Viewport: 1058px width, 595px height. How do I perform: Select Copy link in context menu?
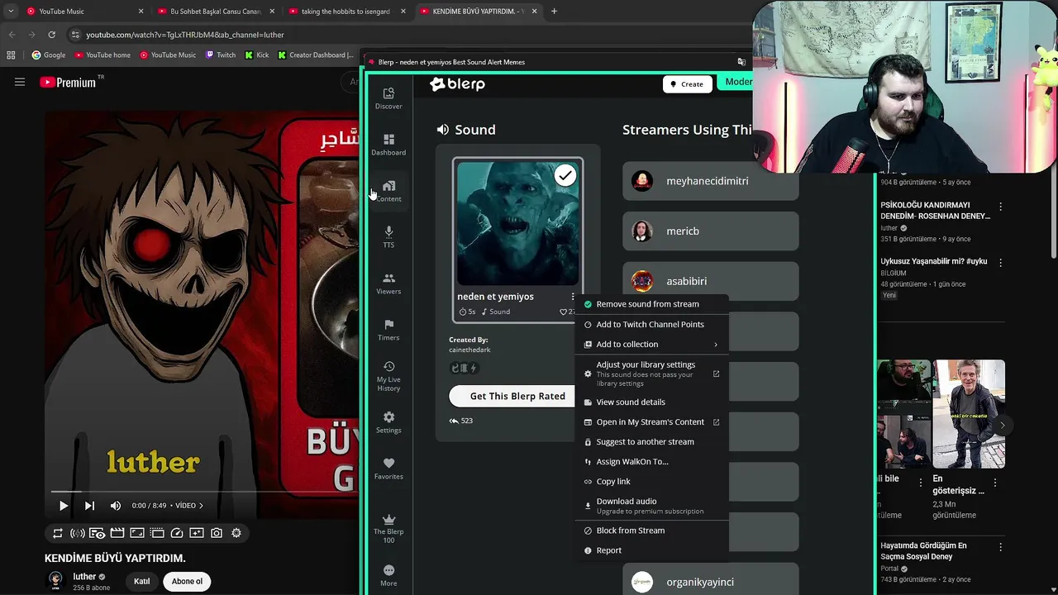(x=651, y=482)
